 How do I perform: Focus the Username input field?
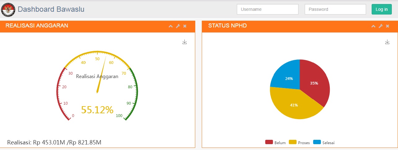point(267,9)
